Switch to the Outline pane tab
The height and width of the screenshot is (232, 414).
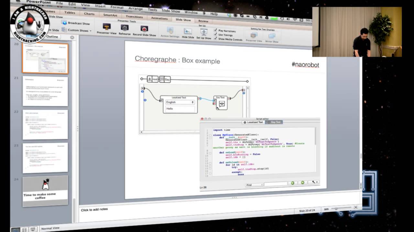coord(52,37)
